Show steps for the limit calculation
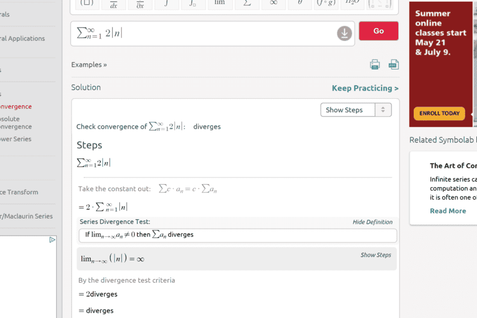Viewport: 477px width, 318px height. click(376, 255)
